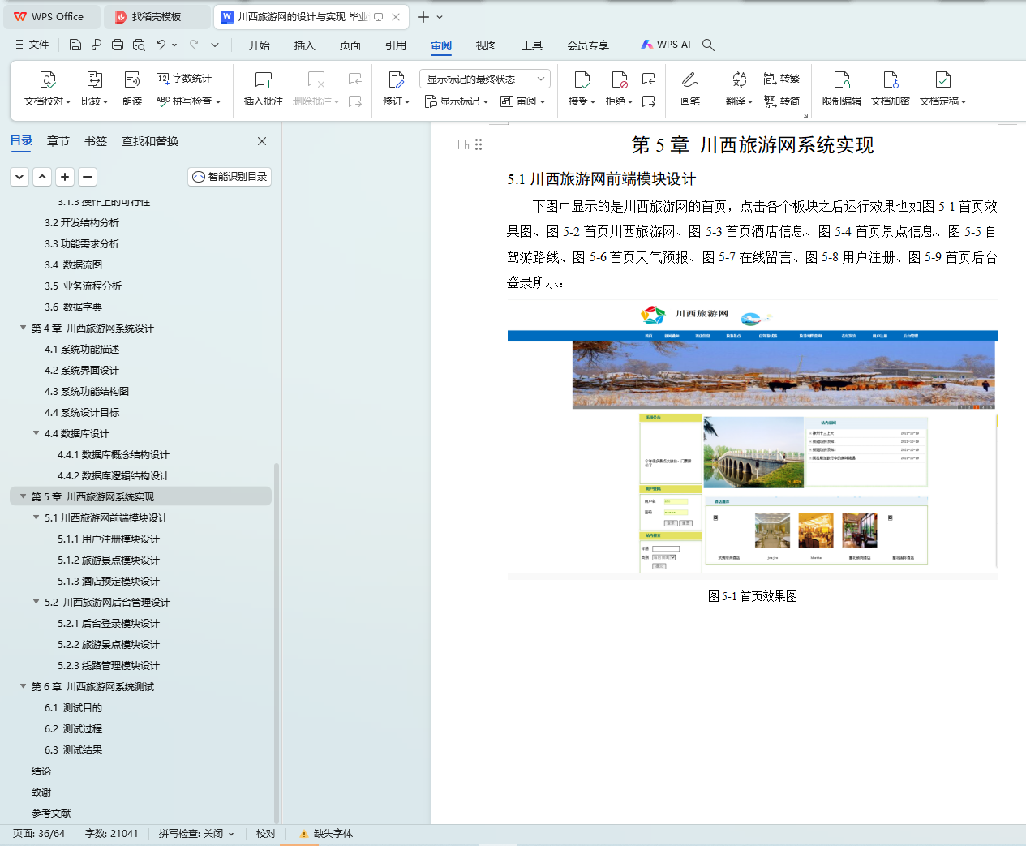Open the outline level down-chevron dropdown

click(19, 177)
